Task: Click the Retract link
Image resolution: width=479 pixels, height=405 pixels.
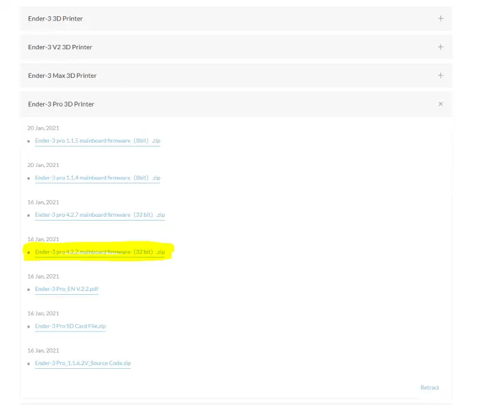Action: click(429, 388)
